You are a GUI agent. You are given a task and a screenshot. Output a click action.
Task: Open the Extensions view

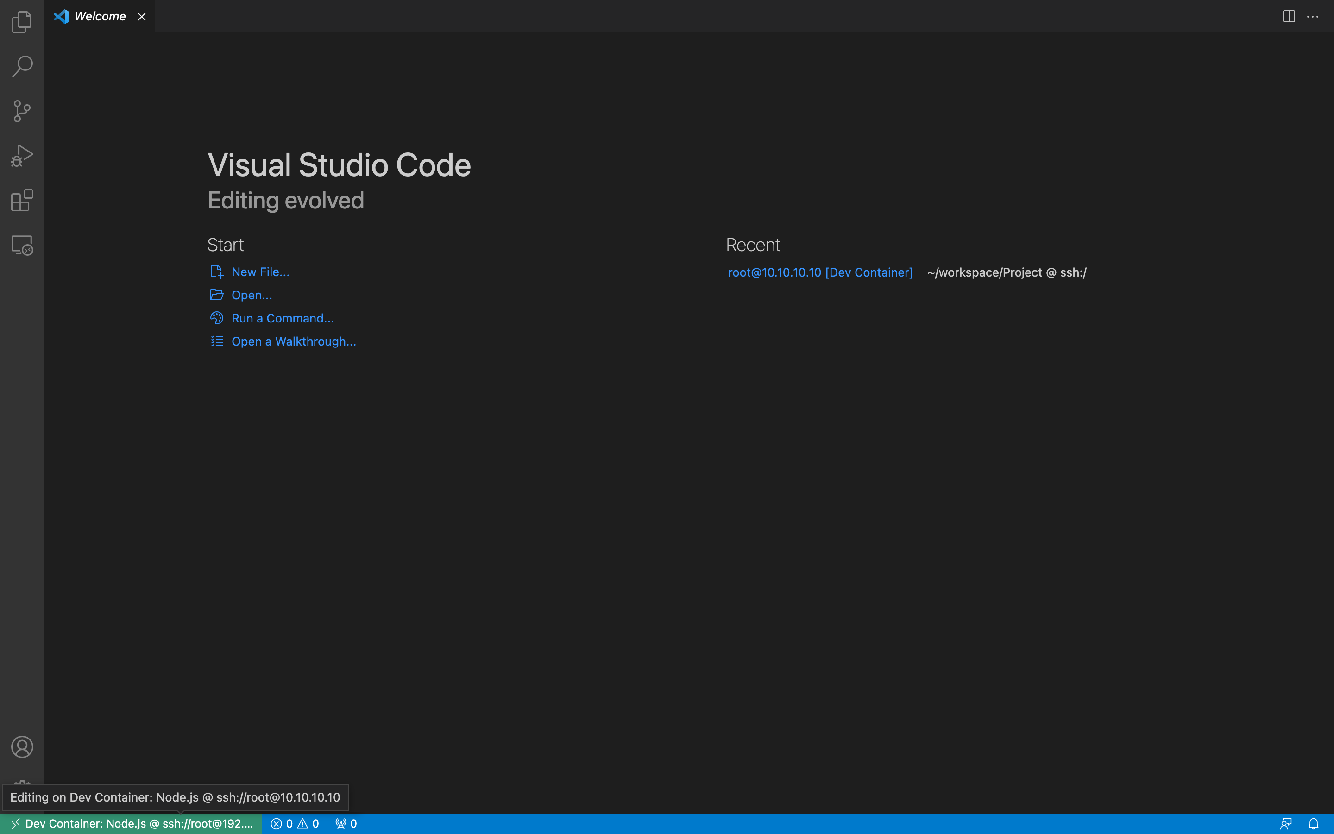pos(22,200)
